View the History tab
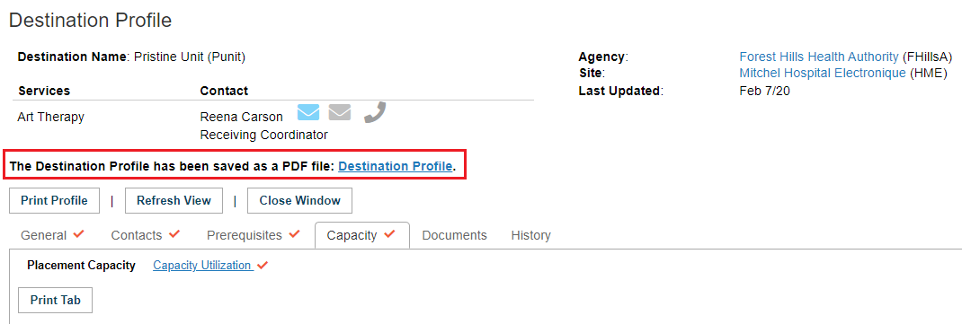The height and width of the screenshot is (324, 962). pos(530,235)
